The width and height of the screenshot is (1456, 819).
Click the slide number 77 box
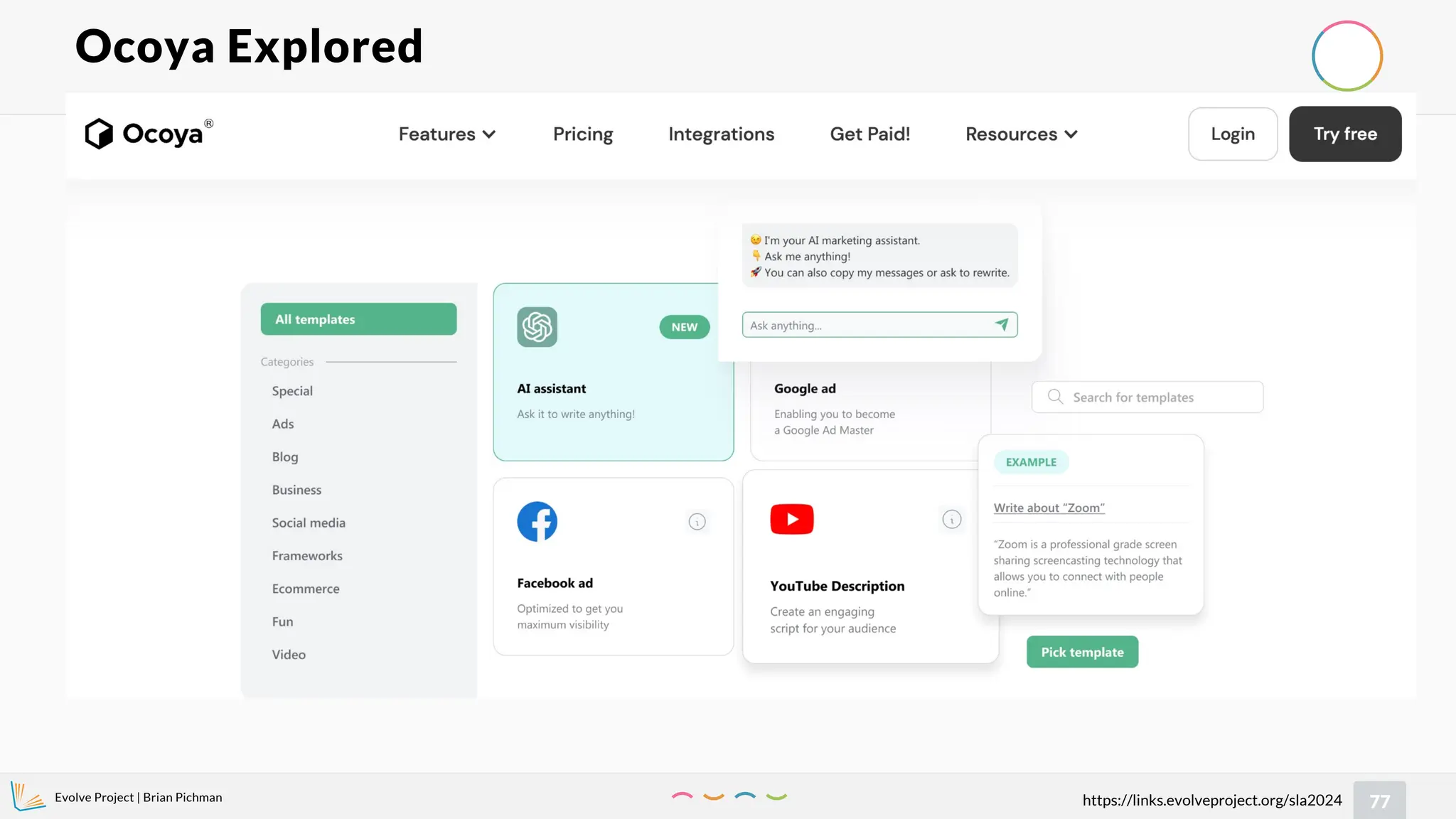coord(1379,801)
